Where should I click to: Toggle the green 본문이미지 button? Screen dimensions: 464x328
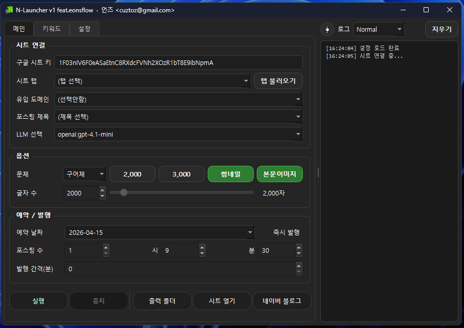[280, 174]
